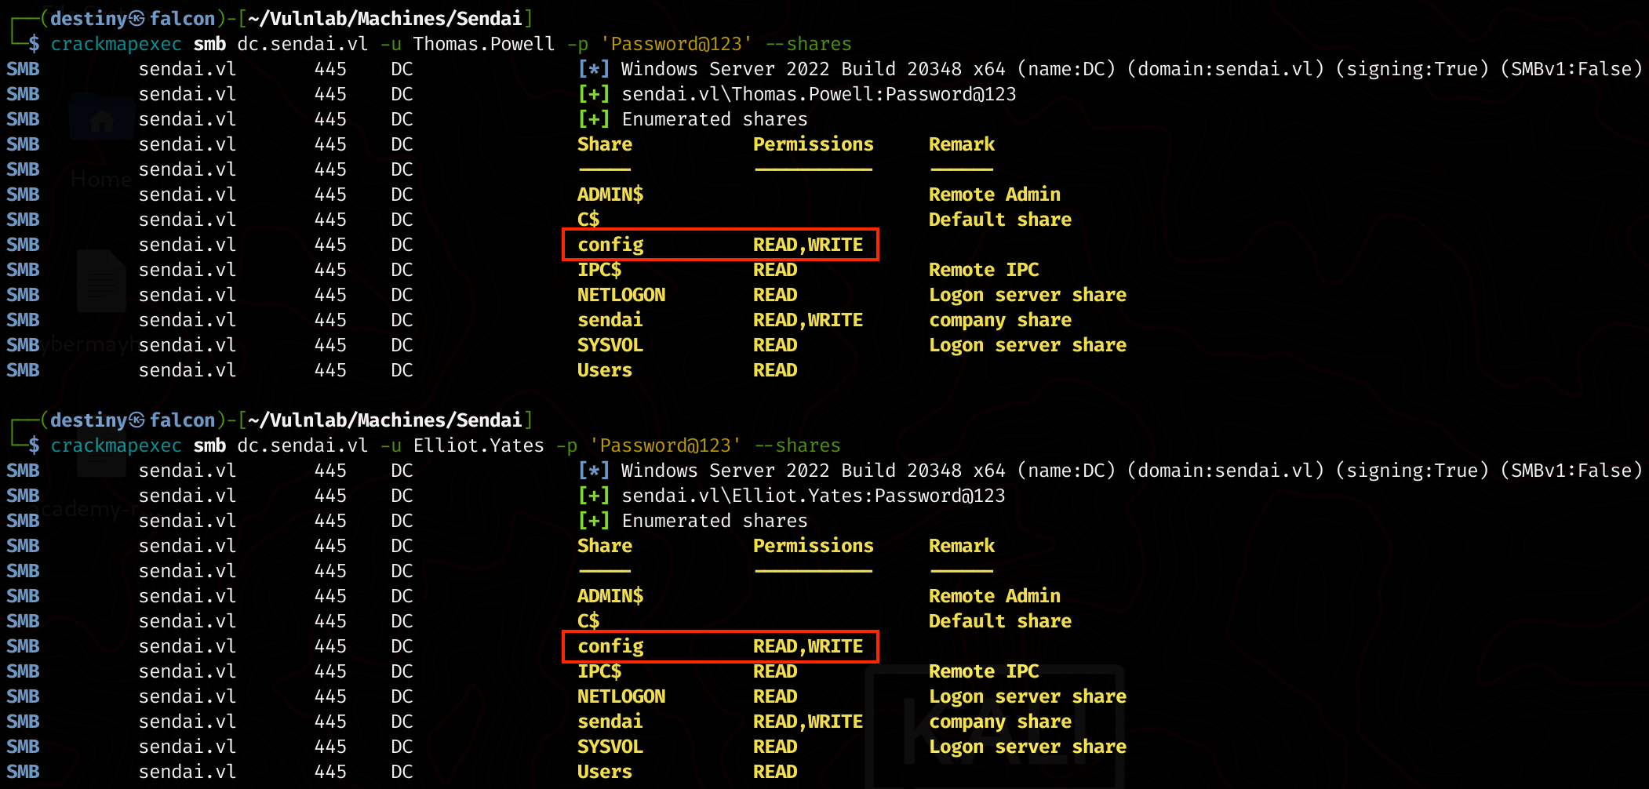
Task: Click the Thomas.Powell username argument in the first command
Action: [x=483, y=44]
